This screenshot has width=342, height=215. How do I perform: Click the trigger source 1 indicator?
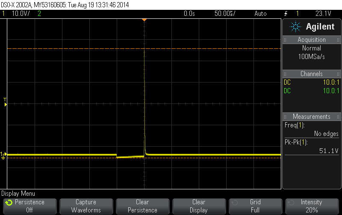(297, 14)
